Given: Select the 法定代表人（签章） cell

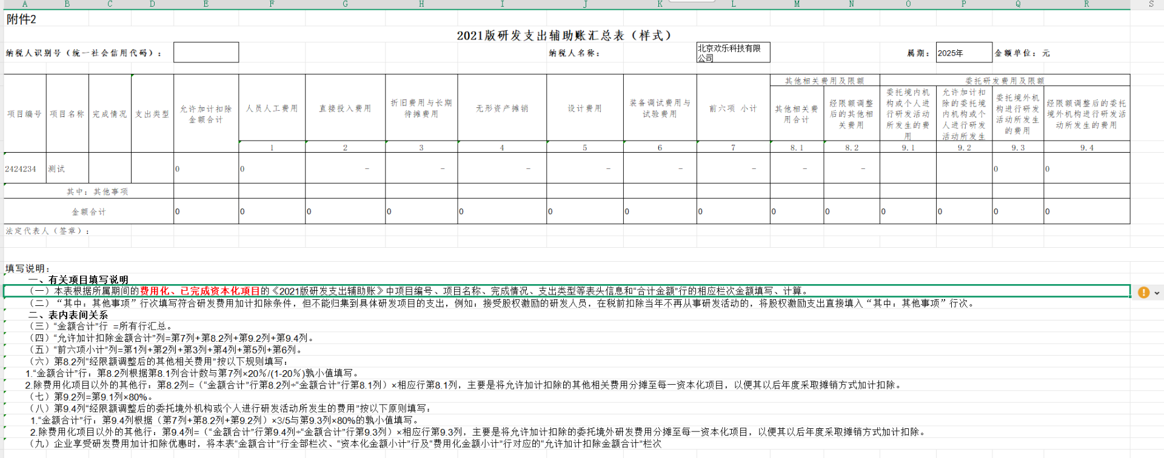Looking at the screenshot, I should [x=48, y=231].
